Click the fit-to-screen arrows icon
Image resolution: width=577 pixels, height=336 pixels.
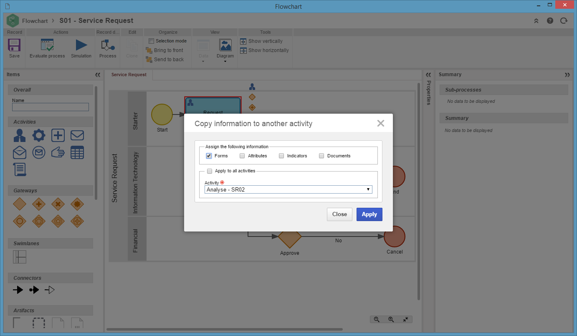pyautogui.click(x=405, y=319)
